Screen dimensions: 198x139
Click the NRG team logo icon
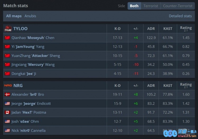tap(8, 86)
